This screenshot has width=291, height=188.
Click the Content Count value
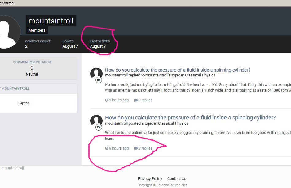26,46
